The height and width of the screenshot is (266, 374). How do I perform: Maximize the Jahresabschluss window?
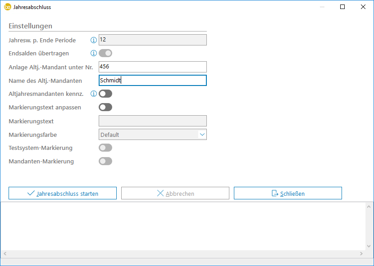(x=342, y=7)
